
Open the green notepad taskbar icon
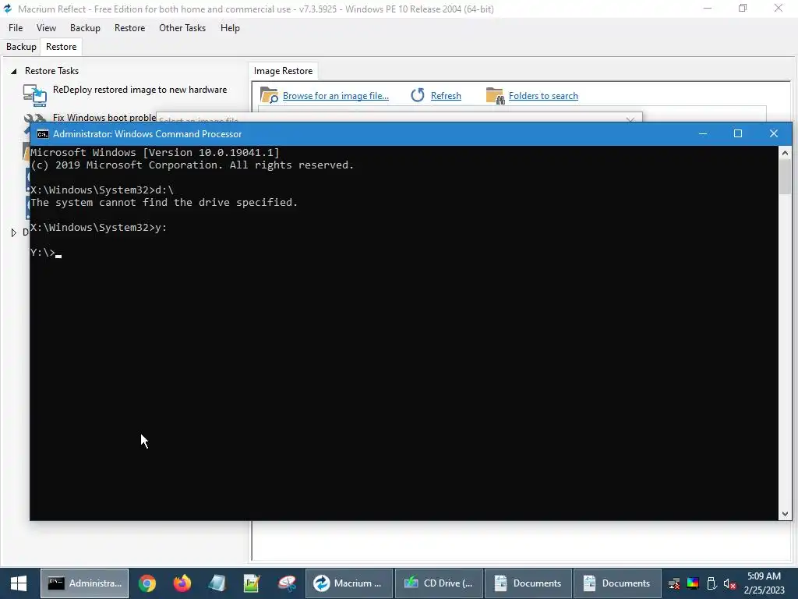(252, 583)
